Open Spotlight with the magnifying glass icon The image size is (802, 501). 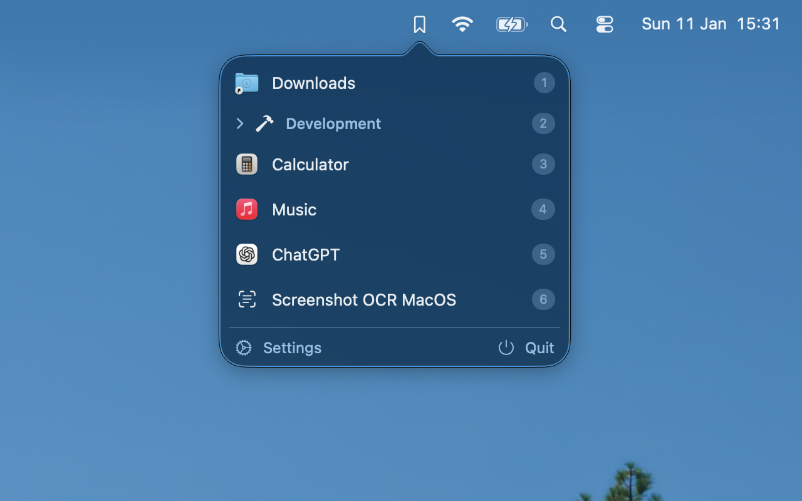pos(558,24)
